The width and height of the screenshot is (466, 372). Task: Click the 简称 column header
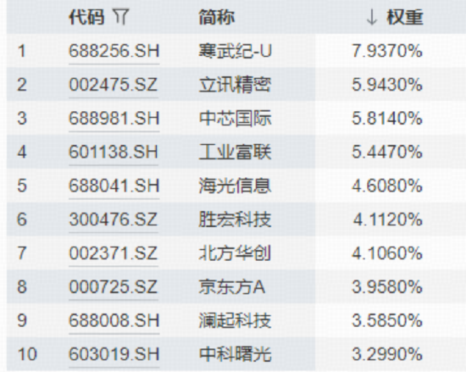[217, 17]
